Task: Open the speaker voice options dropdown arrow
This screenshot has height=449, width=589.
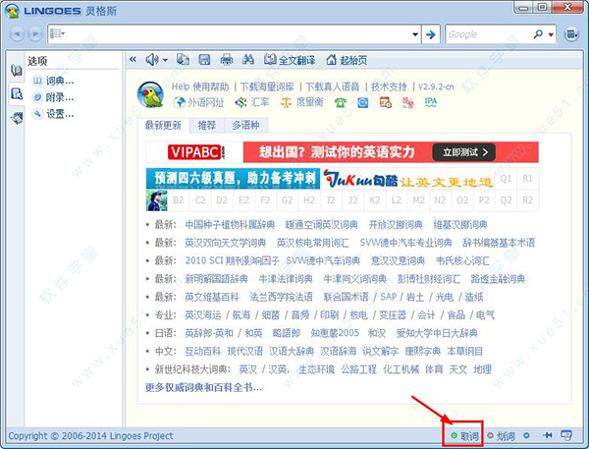Action: (x=165, y=60)
